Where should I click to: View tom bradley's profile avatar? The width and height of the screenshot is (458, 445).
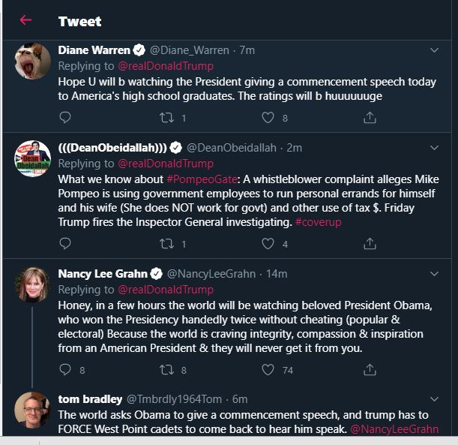[x=33, y=410]
